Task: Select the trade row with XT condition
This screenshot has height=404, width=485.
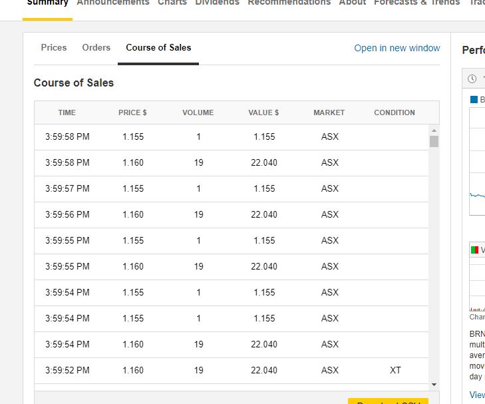Action: pos(232,370)
